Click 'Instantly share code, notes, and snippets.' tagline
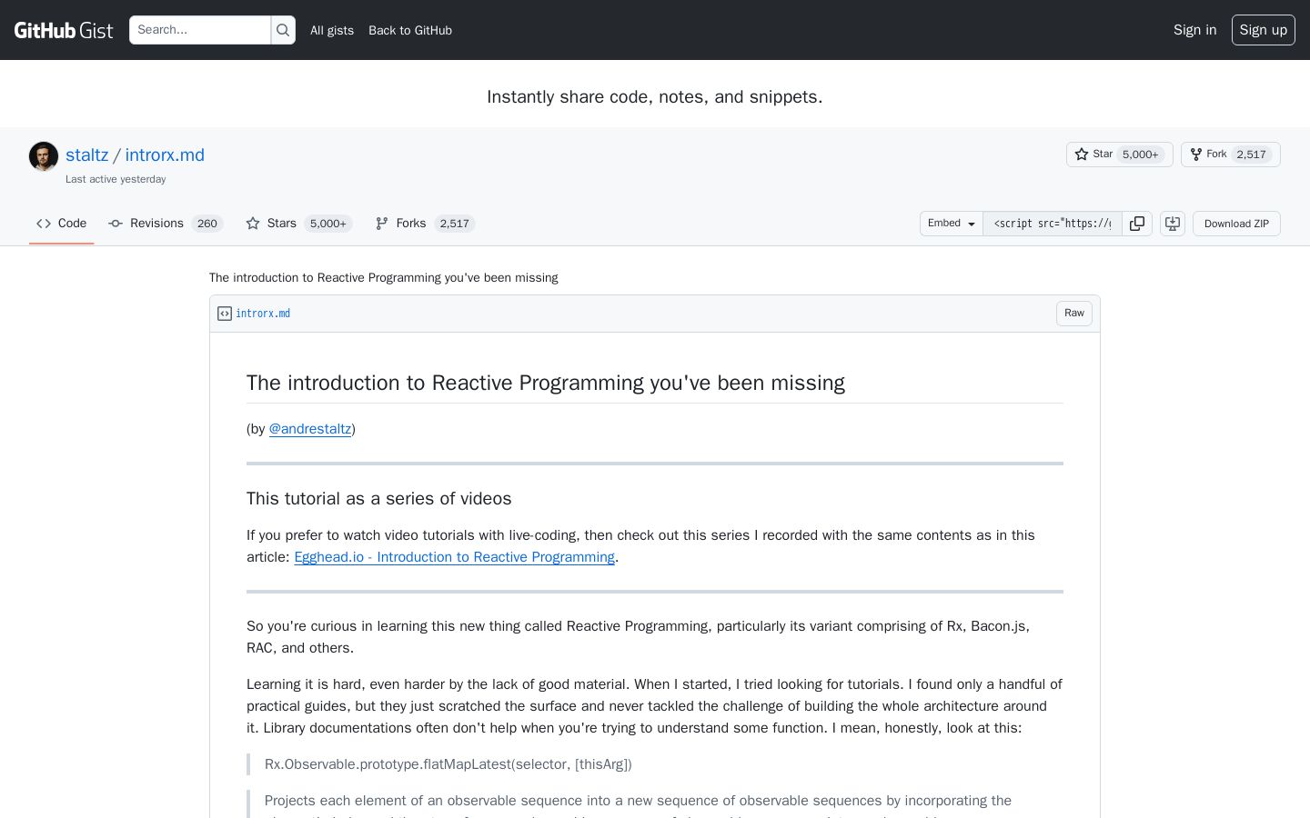The width and height of the screenshot is (1310, 818). [x=655, y=97]
